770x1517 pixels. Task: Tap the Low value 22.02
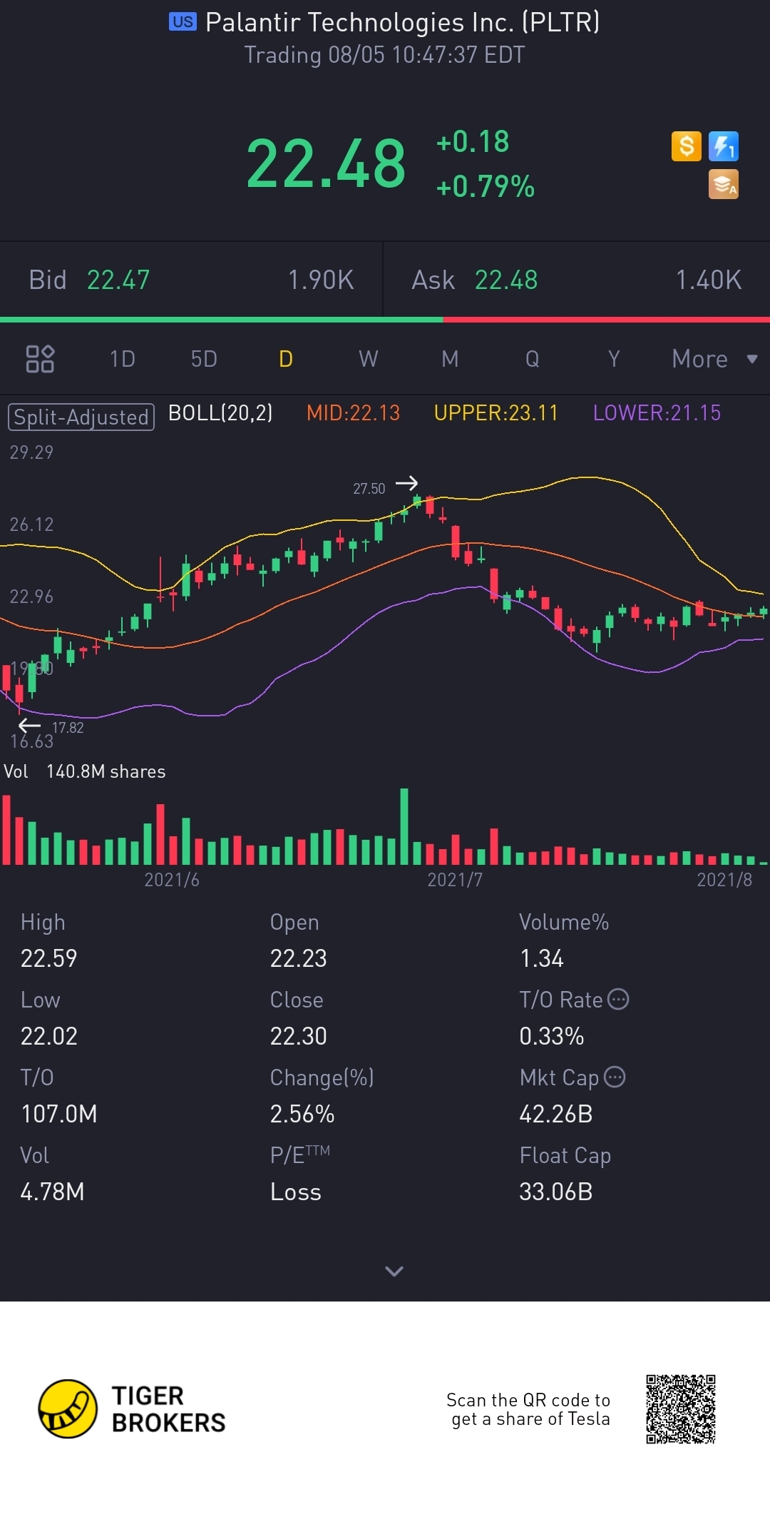48,1036
